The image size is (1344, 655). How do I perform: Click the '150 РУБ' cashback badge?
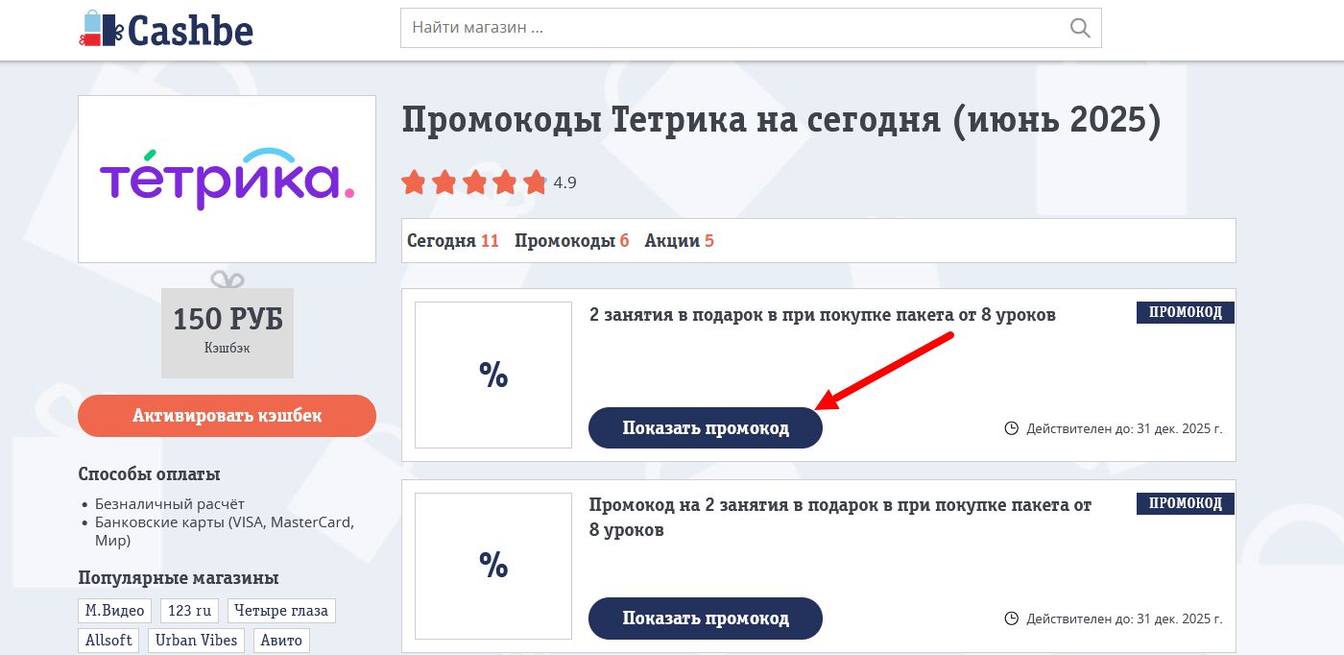pyautogui.click(x=228, y=332)
